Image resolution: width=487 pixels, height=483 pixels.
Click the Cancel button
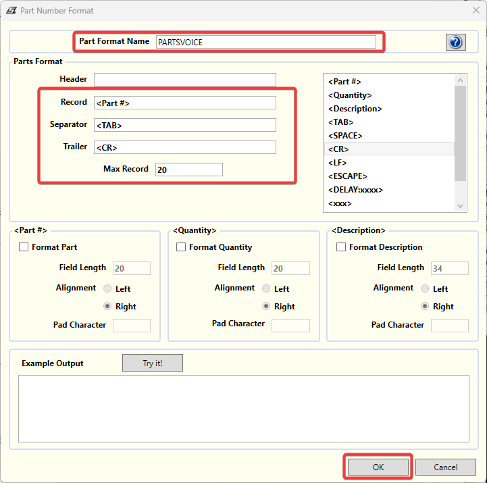446,467
